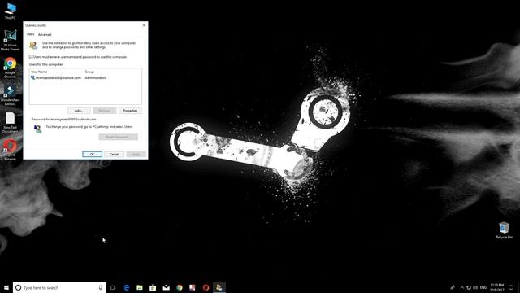Viewport: 520px width, 293px height.
Task: Open Mail app from taskbar
Action: coord(166,287)
